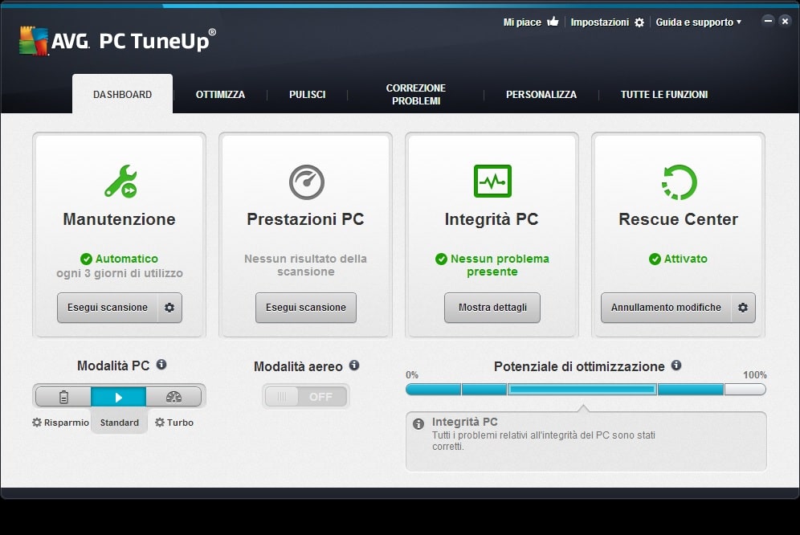Screen dimensions: 800x535
Task: Click the Manutenzione wrench icon
Action: click(x=121, y=182)
